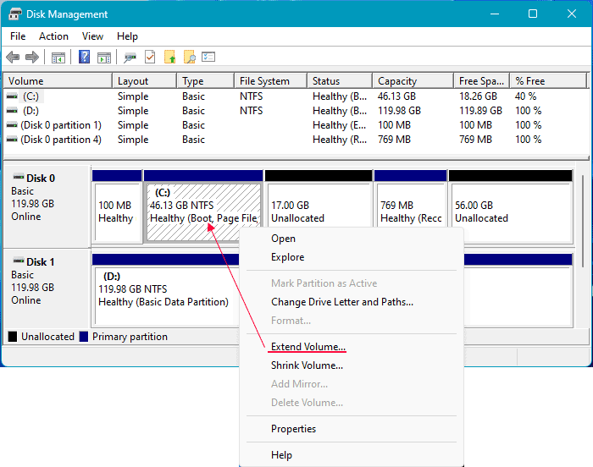Click the connect disk toolbar icon

[x=130, y=58]
